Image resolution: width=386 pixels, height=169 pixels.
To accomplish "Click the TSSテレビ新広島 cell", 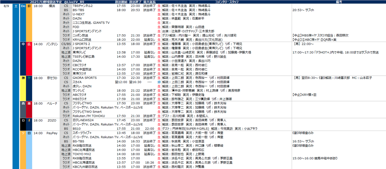I will (x=83, y=56).
